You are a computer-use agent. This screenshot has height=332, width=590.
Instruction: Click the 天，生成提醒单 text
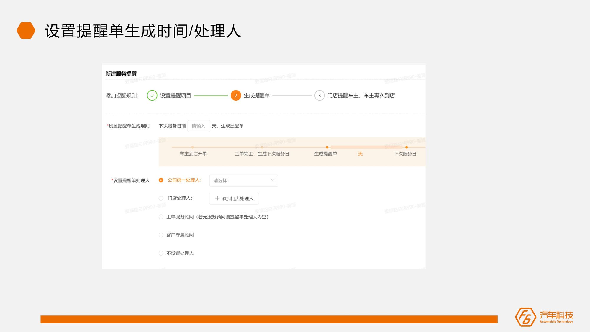click(x=228, y=126)
